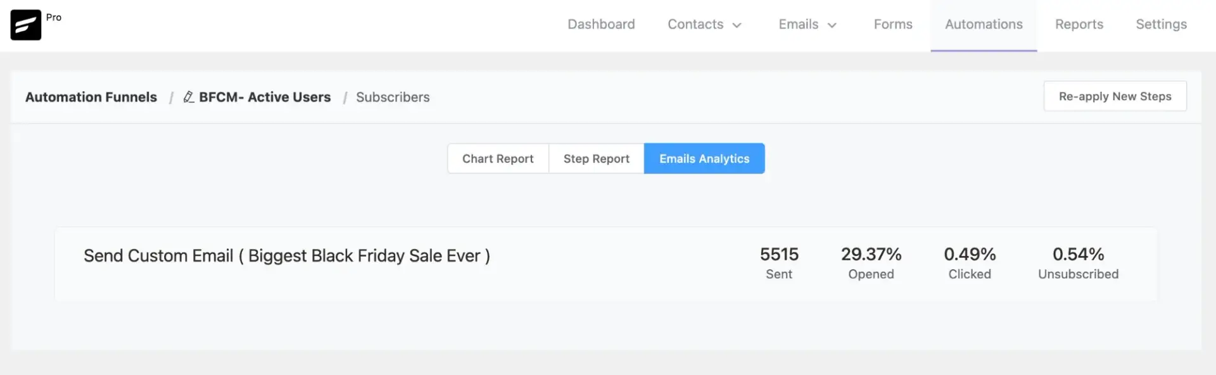Viewport: 1216px width, 375px height.
Task: Click the Automation Funnels breadcrumb link
Action: click(x=91, y=97)
